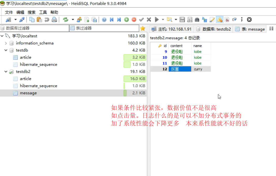
Task: Click the Copy toolbar icon
Action: (x=32, y=19)
